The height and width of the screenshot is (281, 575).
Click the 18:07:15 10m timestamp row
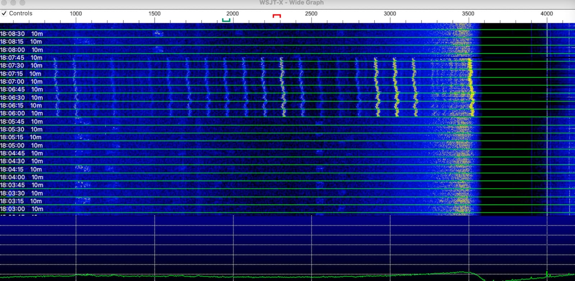(x=20, y=74)
